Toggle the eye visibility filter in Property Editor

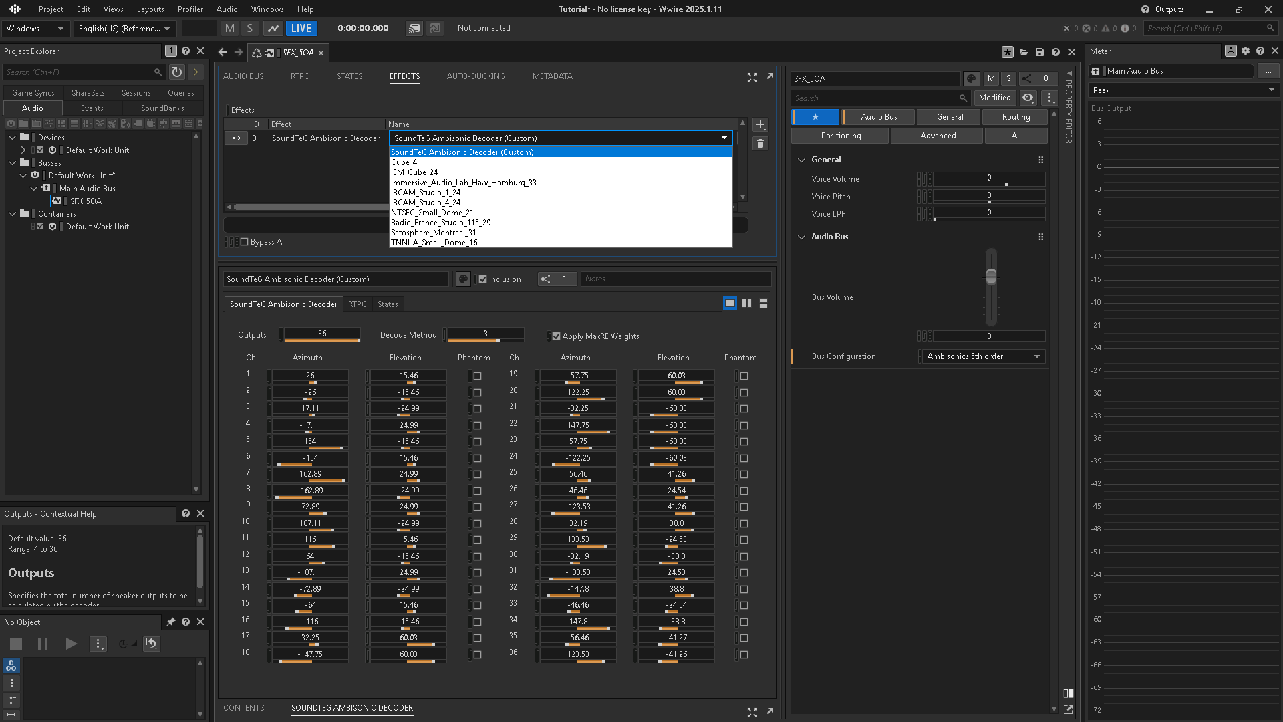(x=1028, y=98)
